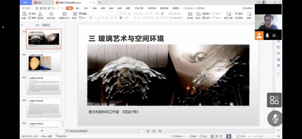Click the Reset (重置) slide button
Image resolution: width=302 pixels, height=139 pixels.
(83, 14)
